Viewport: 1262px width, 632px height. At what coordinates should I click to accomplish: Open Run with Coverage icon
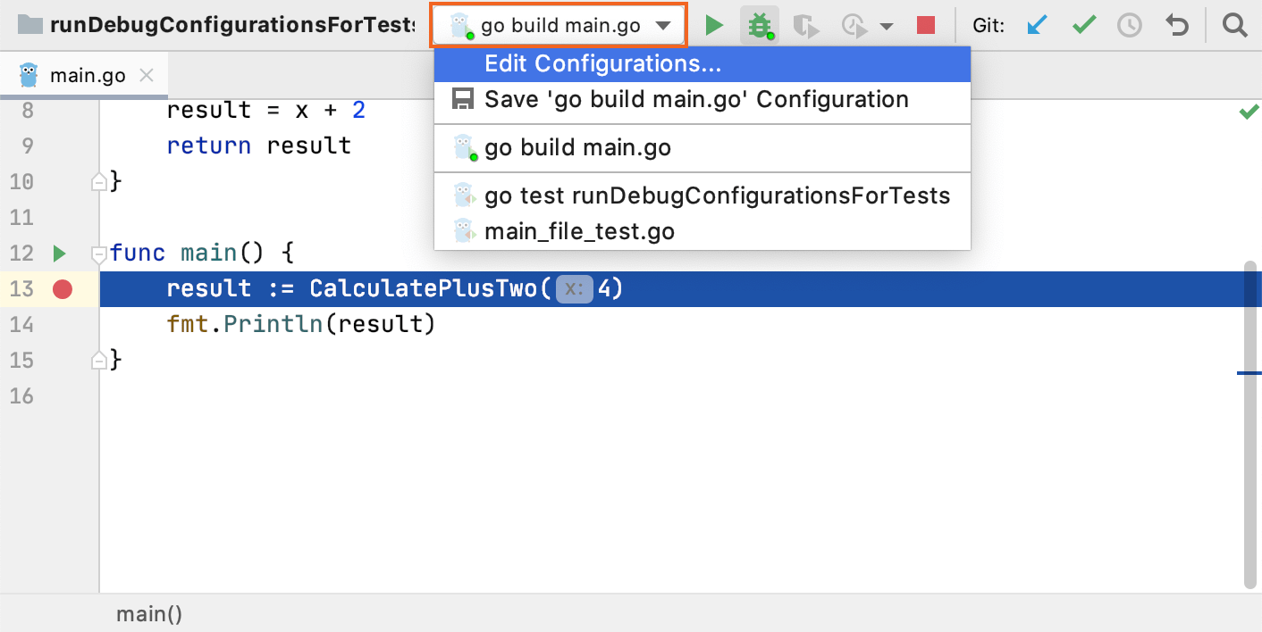(x=805, y=24)
